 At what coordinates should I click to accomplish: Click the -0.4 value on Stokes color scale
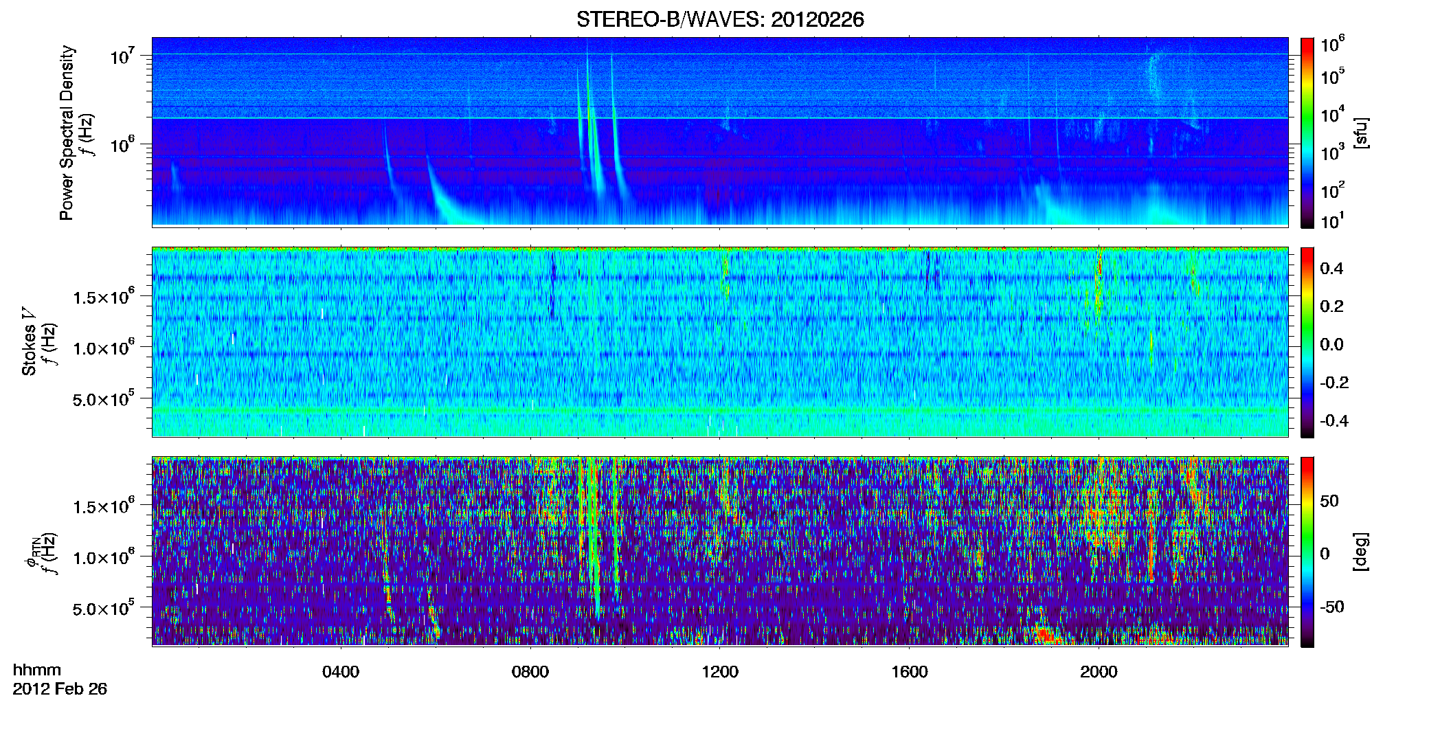[x=1334, y=420]
